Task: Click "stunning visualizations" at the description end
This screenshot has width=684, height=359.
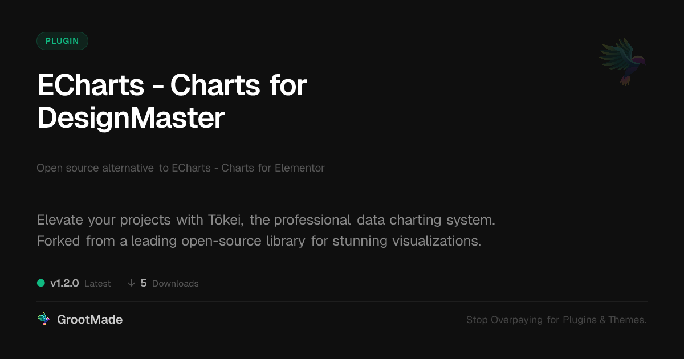Action: (406, 241)
